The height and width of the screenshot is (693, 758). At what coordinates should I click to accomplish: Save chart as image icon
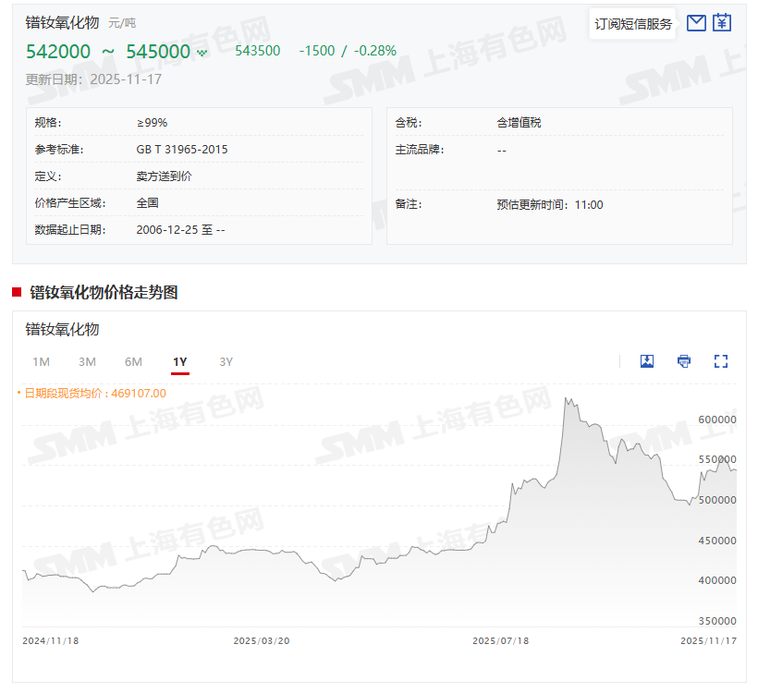[x=647, y=361]
